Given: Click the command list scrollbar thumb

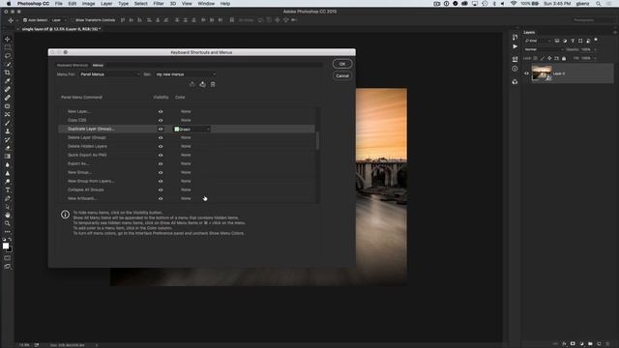Looking at the screenshot, I should pos(317,141).
